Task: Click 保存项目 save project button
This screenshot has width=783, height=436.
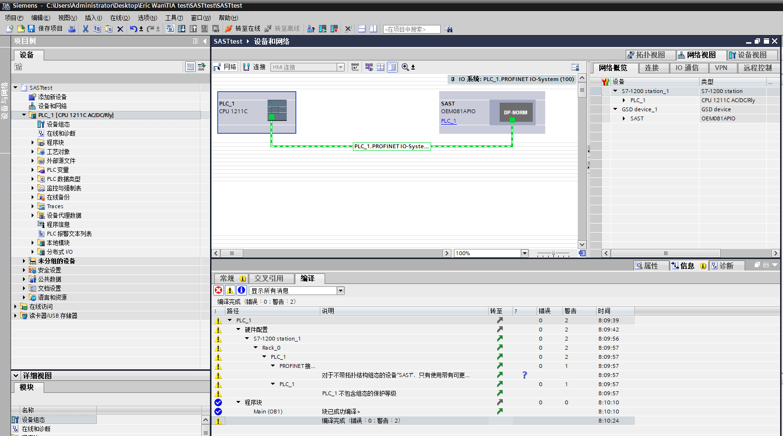Action: [x=45, y=29]
